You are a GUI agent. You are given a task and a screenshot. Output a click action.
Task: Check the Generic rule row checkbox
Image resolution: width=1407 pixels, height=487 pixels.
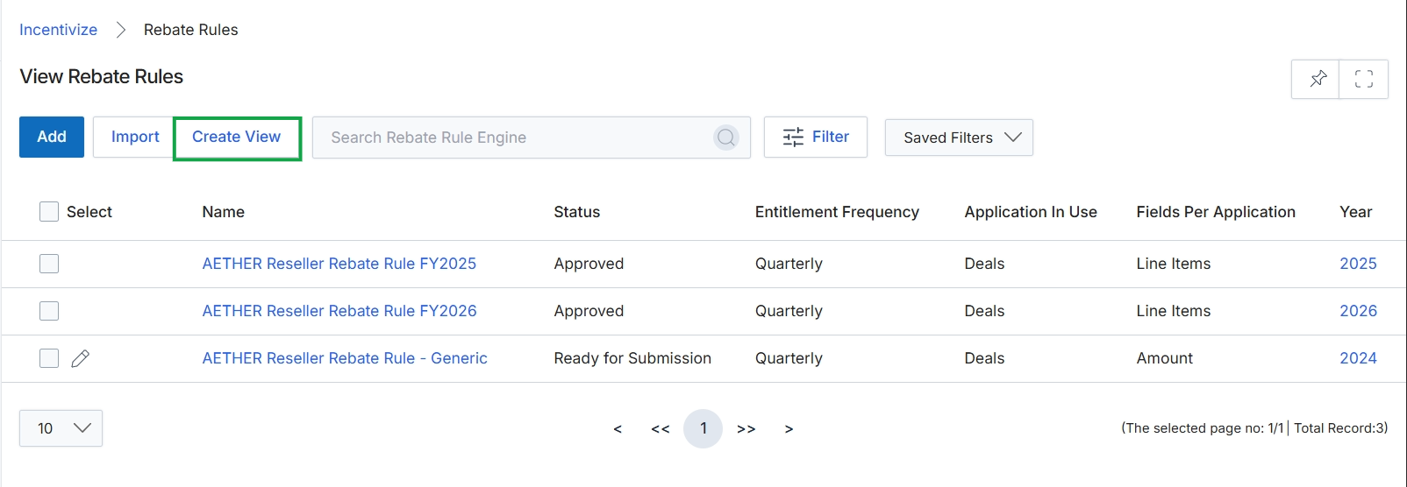click(x=49, y=358)
